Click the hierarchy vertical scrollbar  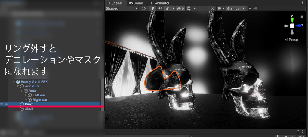click(102, 95)
